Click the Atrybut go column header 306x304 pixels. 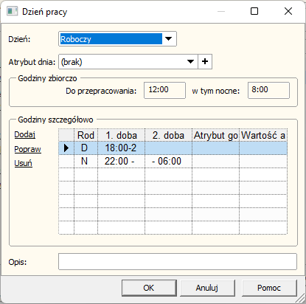tap(215, 135)
